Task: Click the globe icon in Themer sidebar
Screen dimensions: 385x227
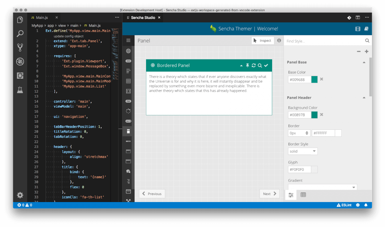Action: pos(128,51)
